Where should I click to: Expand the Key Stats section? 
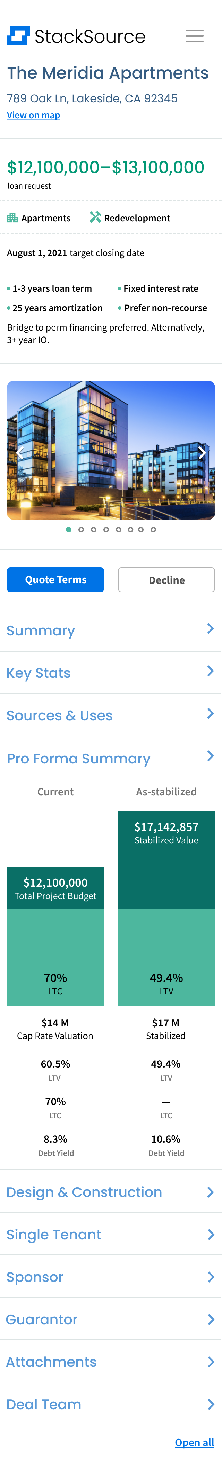click(x=111, y=673)
